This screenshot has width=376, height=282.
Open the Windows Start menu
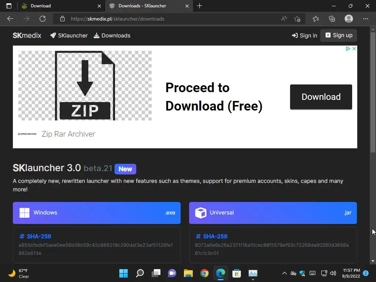click(x=123, y=273)
